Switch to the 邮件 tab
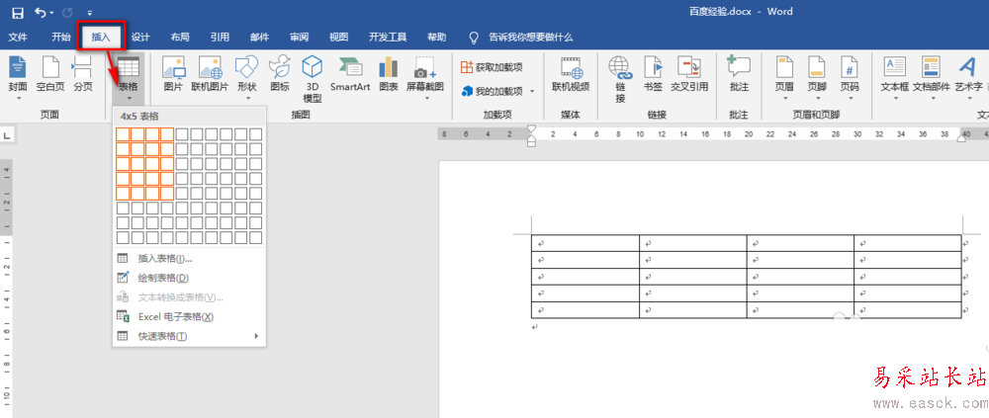The height and width of the screenshot is (418, 989). click(259, 38)
